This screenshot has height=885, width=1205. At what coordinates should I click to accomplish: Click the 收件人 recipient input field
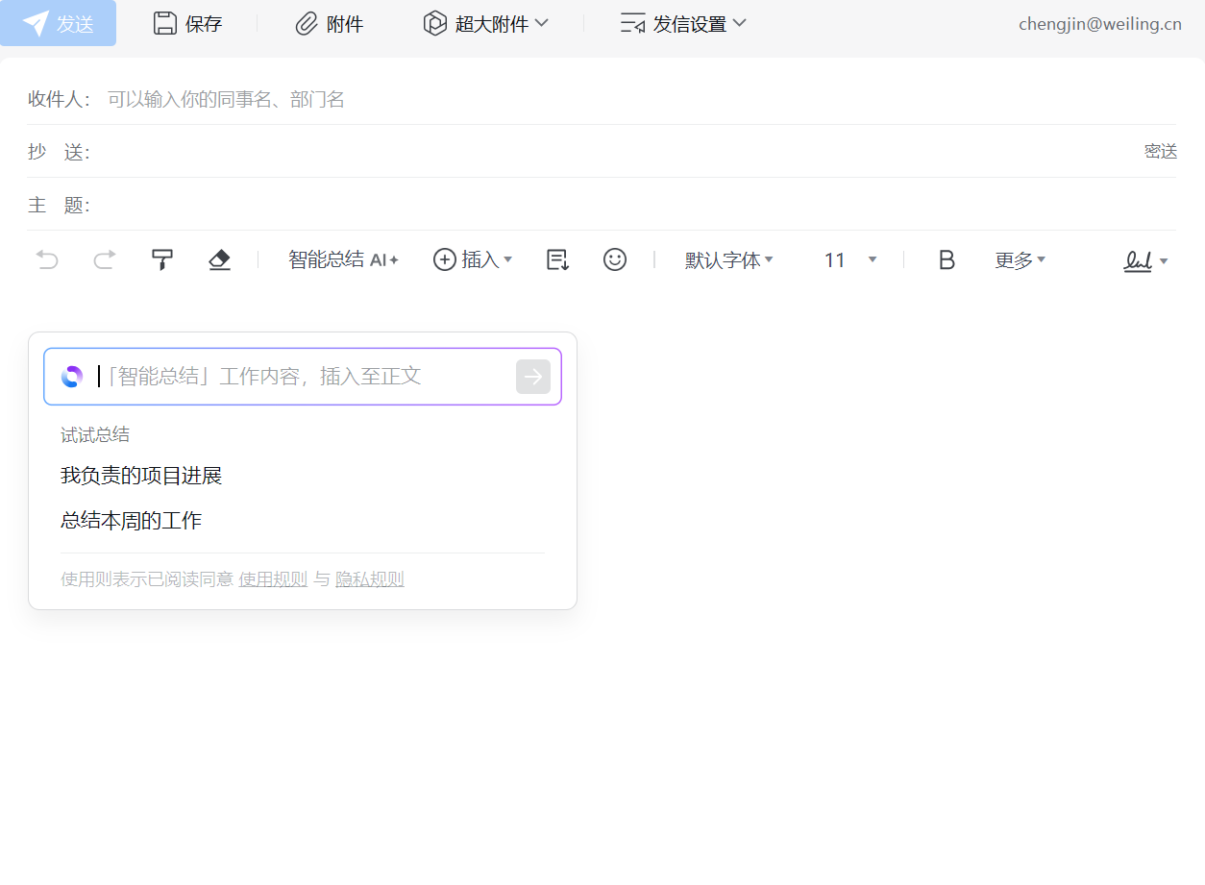(x=577, y=100)
